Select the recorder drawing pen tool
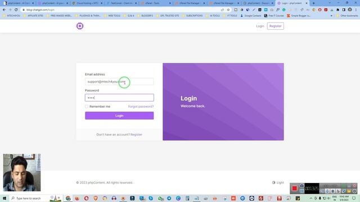This screenshot has width=360, height=202. tap(344, 191)
